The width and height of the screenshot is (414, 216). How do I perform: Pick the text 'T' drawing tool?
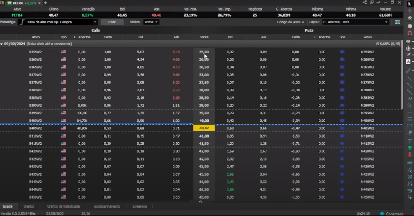pos(410,141)
